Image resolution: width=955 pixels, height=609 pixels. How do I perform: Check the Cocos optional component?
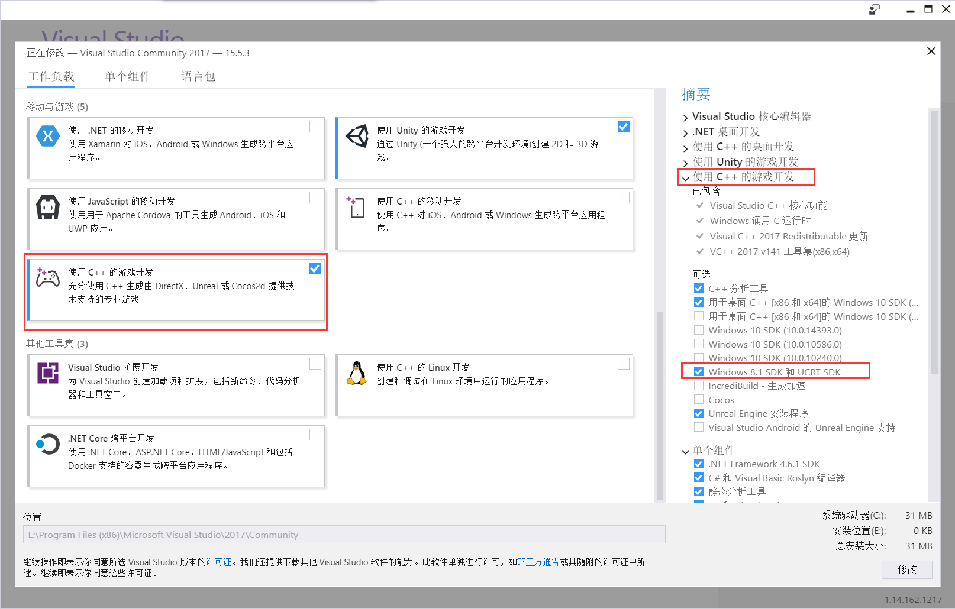[699, 399]
